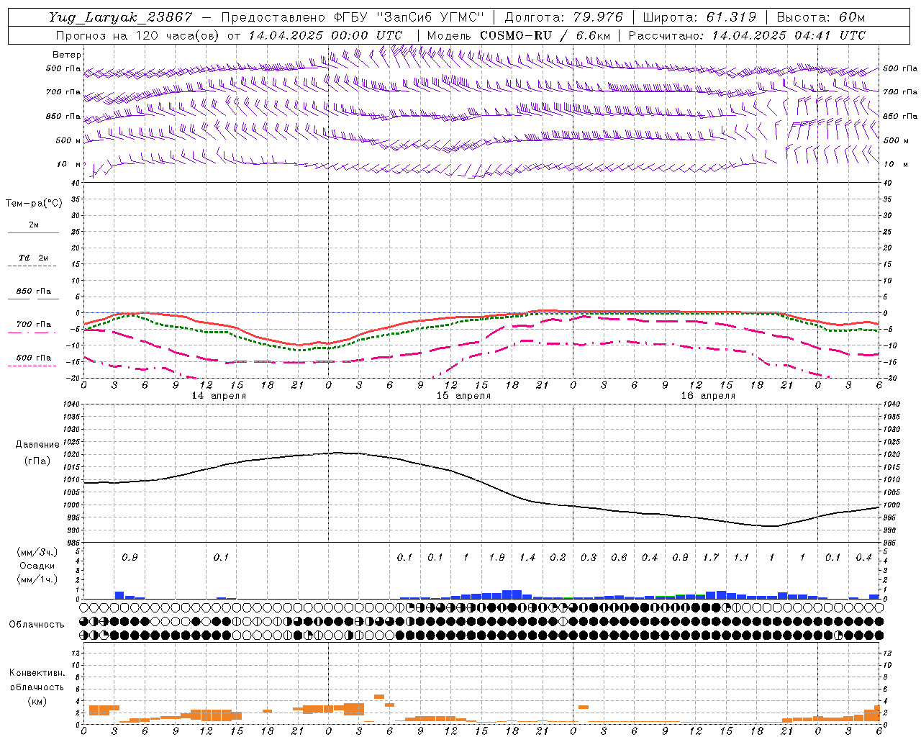Click the station name Yug_Laryak_23867
Viewport: 921px width, 737px height.
click(x=121, y=17)
